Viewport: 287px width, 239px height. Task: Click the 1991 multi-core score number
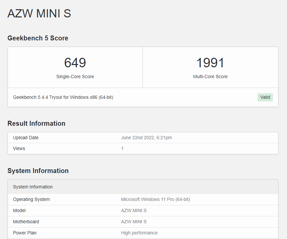pos(210,63)
